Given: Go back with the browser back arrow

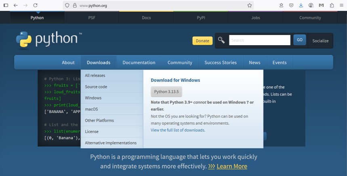Looking at the screenshot, I should click(x=15, y=5).
